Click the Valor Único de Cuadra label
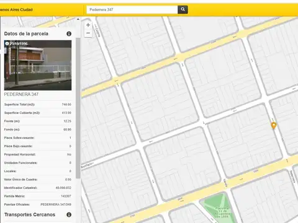The width and height of the screenshot is (298, 223). click(20, 180)
